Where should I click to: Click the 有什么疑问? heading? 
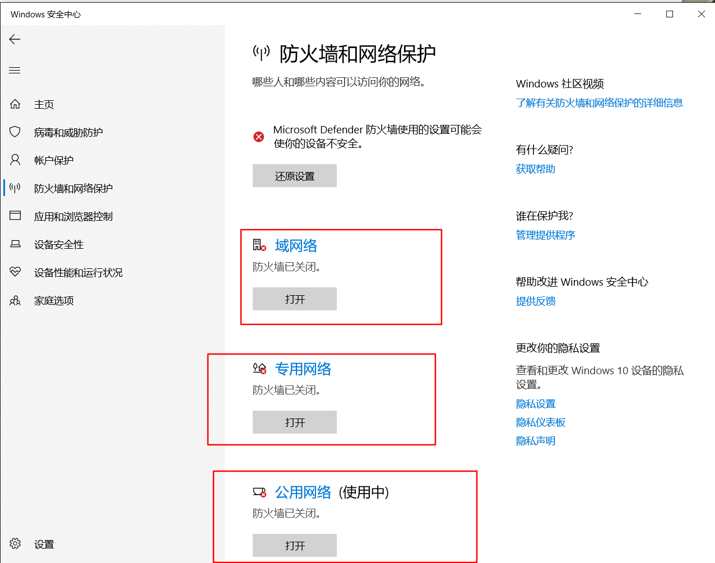[x=545, y=150]
